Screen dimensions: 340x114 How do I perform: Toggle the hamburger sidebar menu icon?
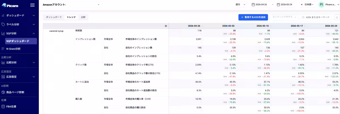(x=32, y=5)
